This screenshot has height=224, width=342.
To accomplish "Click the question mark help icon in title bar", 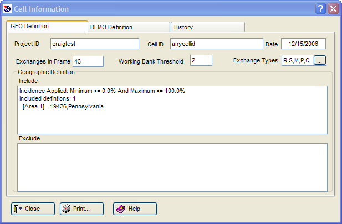I will pyautogui.click(x=321, y=9).
